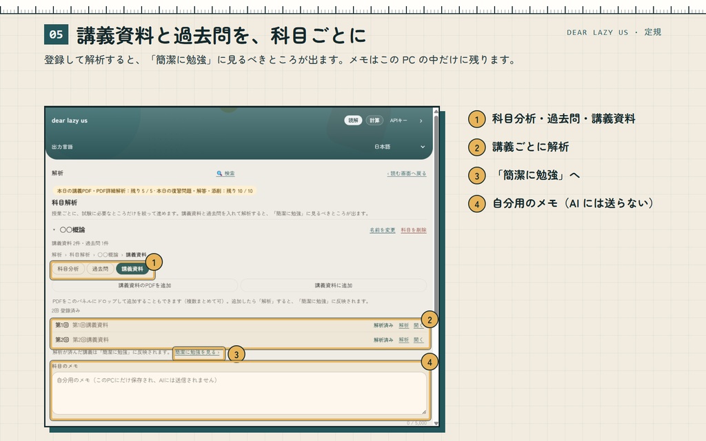The width and height of the screenshot is (706, 441).
Task: Click the 第1回講義資料 row title
Action: [x=90, y=325]
